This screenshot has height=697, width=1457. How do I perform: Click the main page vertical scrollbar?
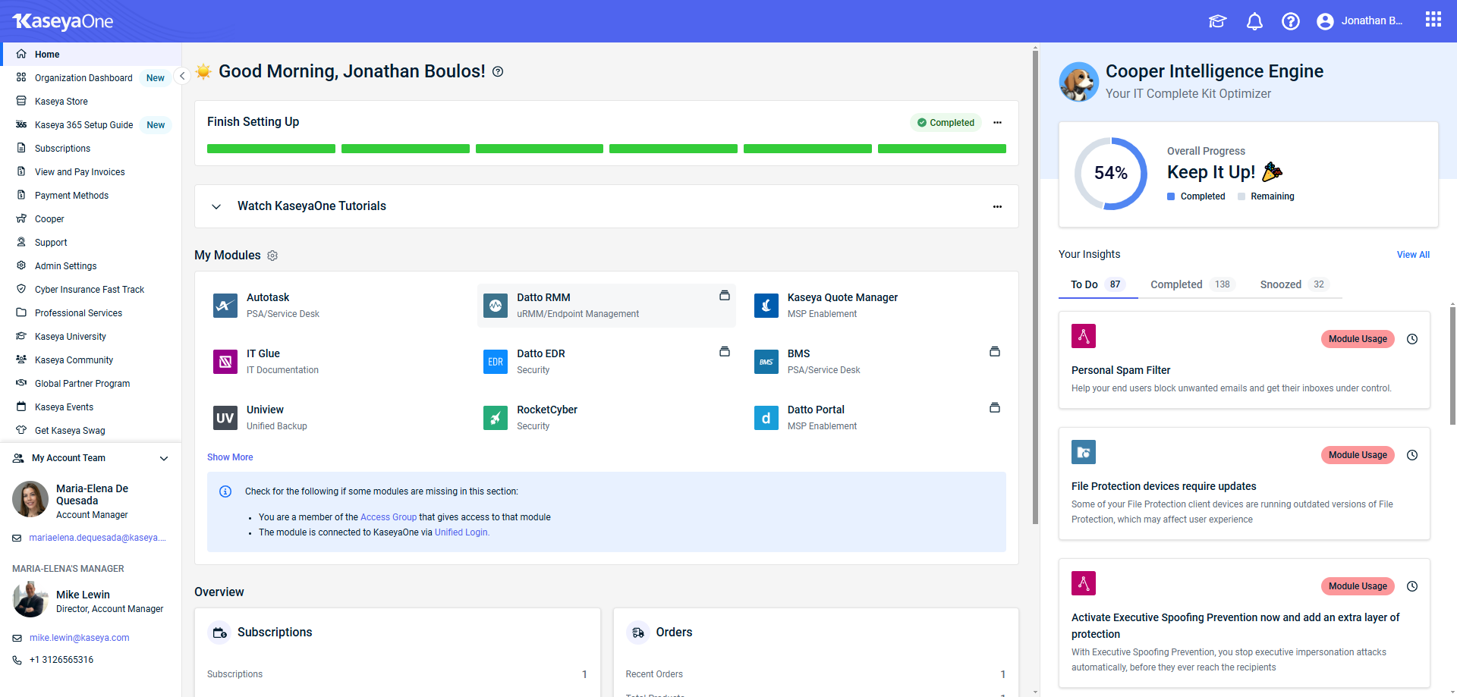1035,288
